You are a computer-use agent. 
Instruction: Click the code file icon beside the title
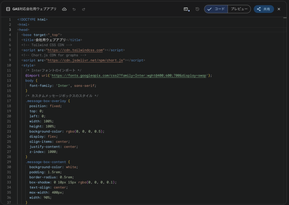(x=8, y=9)
